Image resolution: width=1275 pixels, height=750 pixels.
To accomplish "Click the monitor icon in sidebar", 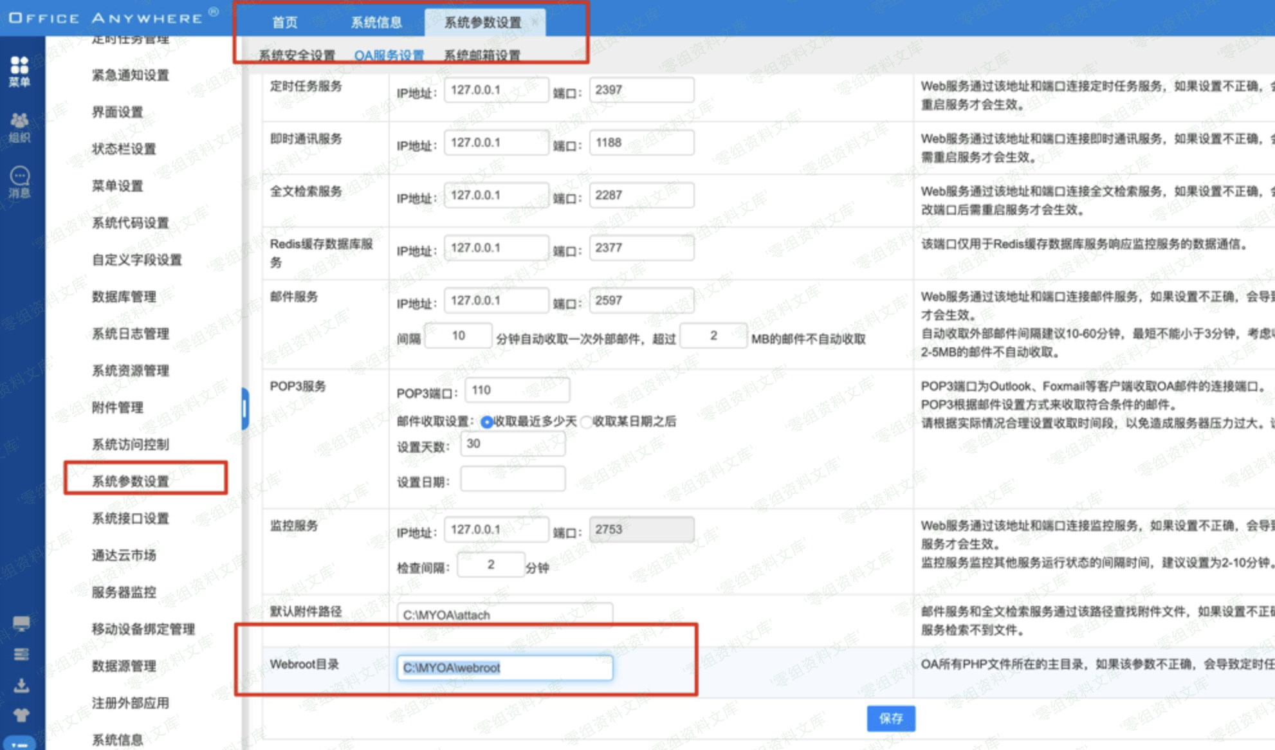I will 21,623.
